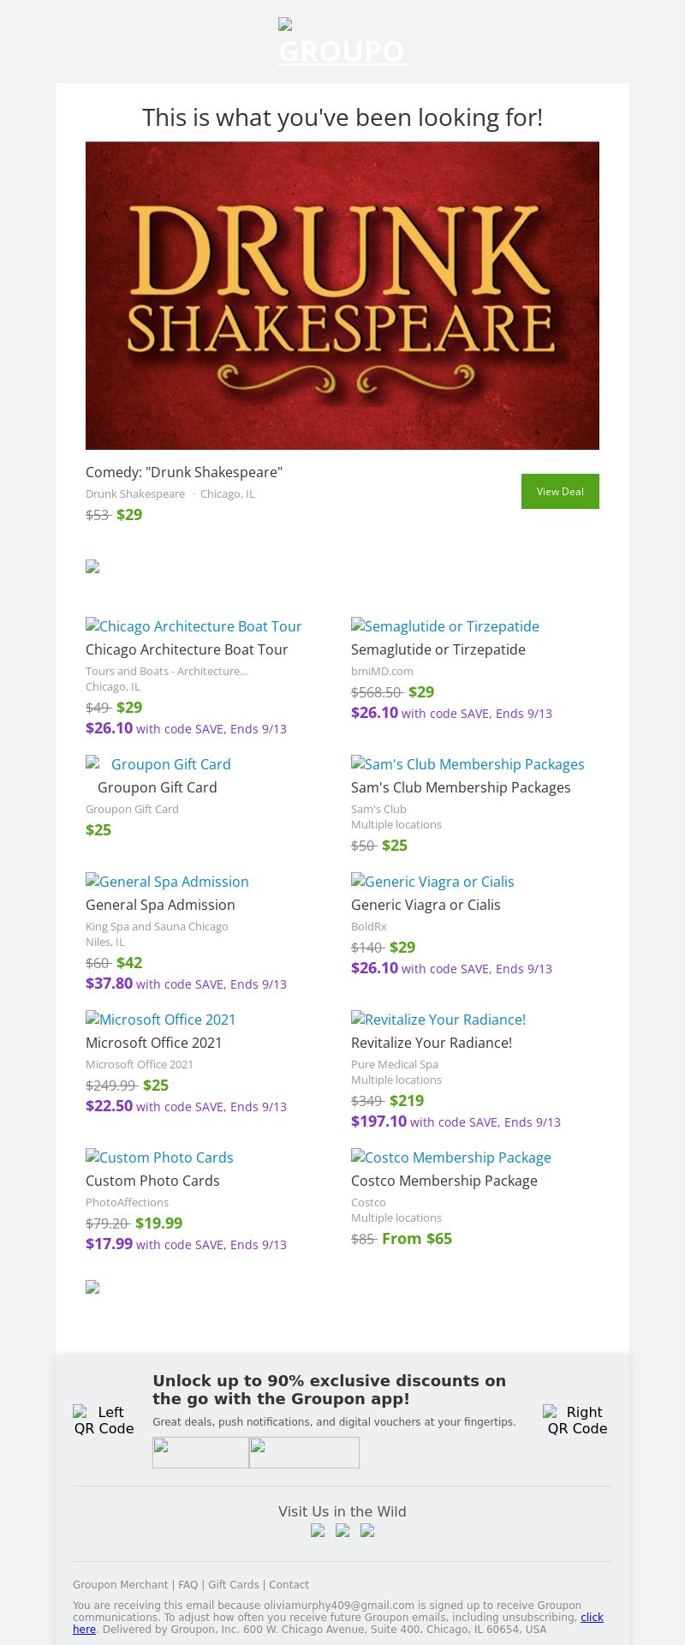
Task: Open the Revitalize Your Radiance! deal title
Action: [432, 1043]
